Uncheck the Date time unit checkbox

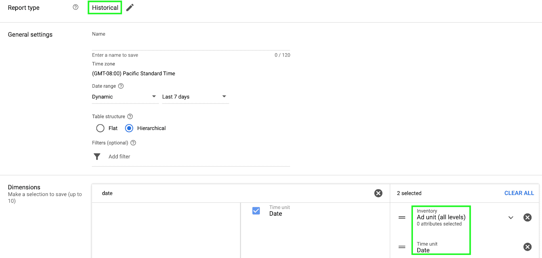(256, 211)
